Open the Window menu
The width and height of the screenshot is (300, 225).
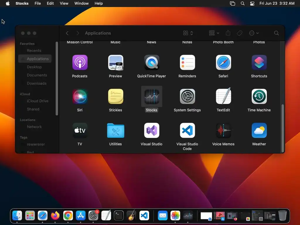point(81,4)
